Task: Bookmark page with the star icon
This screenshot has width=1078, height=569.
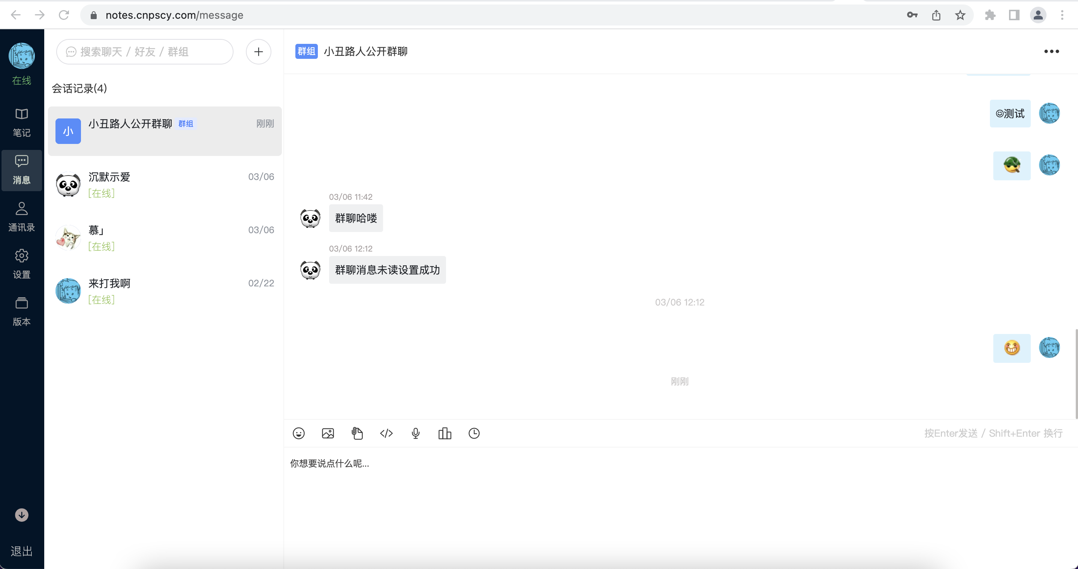Action: click(x=960, y=15)
